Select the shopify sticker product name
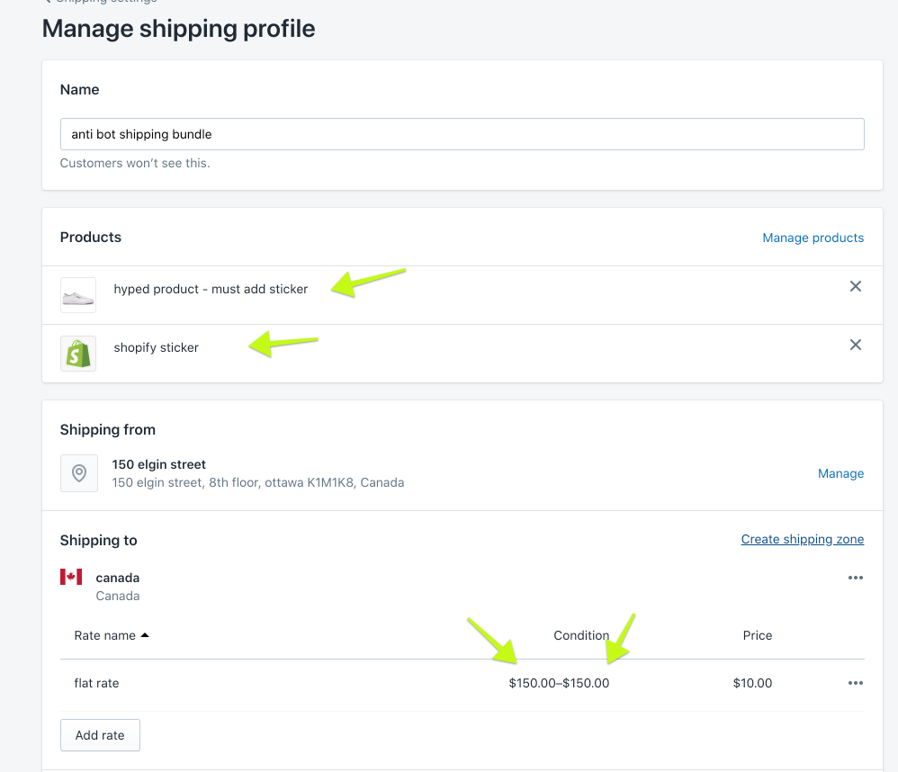Screen dimensions: 898x772 (x=157, y=347)
